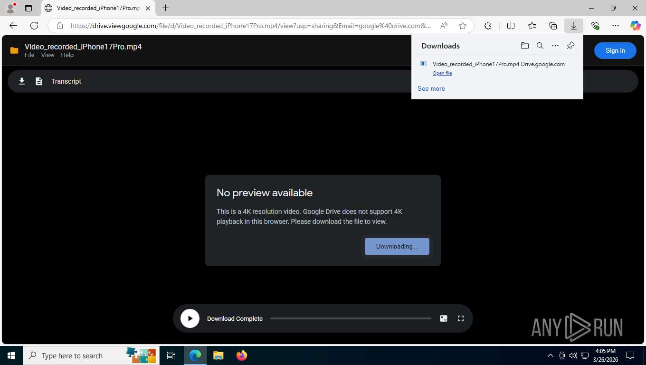Open More options in Downloads panel

555,46
